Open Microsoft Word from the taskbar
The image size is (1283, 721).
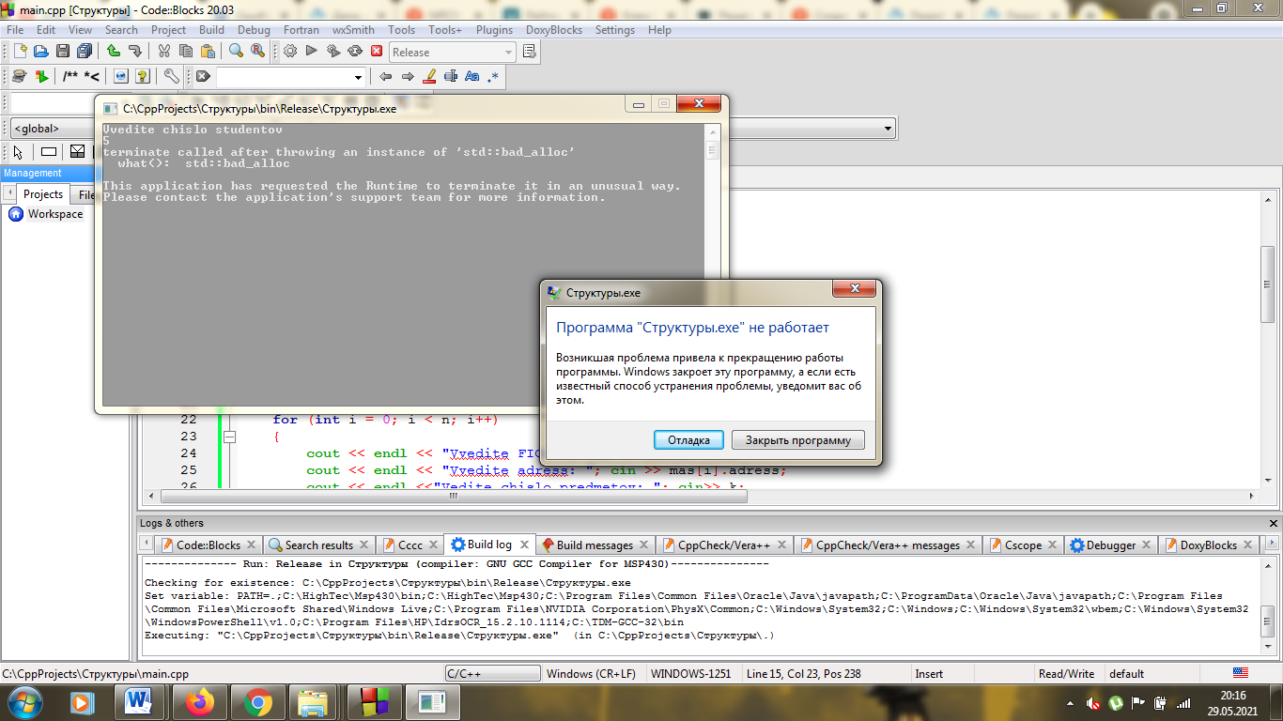139,701
